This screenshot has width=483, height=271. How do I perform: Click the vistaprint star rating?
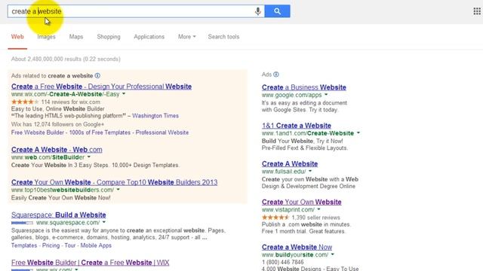click(x=275, y=218)
